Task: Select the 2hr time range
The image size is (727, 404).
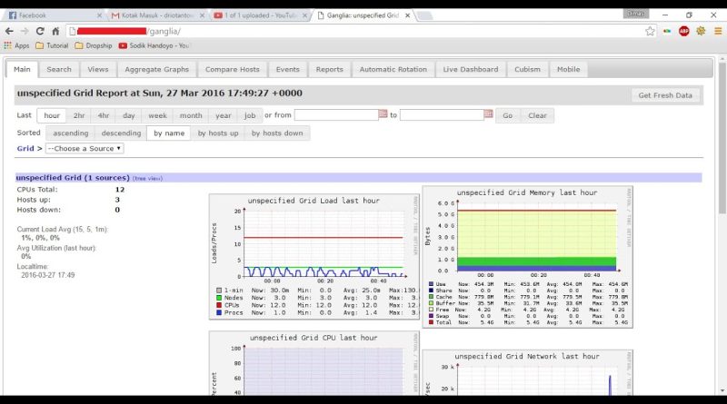Action: click(79, 115)
